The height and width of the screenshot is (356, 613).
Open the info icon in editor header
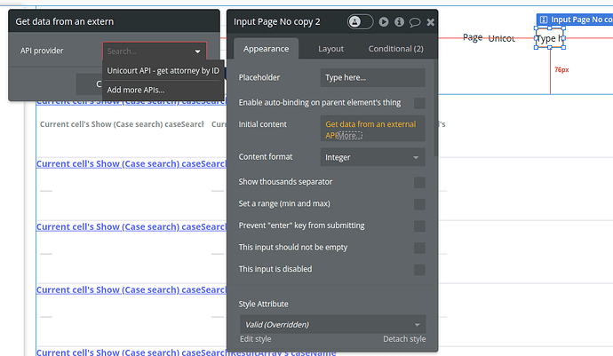399,22
